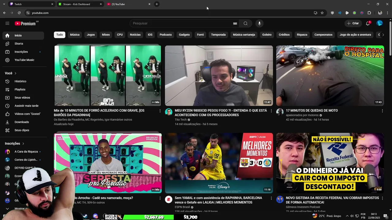
Task: Select the Notícias filter chip
Action: pyautogui.click(x=135, y=35)
